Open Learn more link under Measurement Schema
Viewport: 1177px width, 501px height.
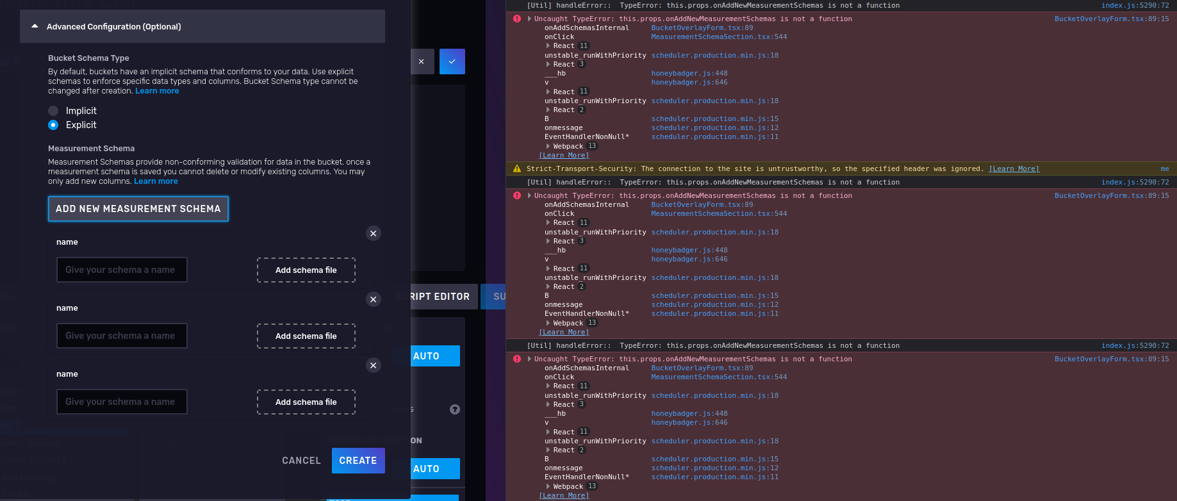[x=156, y=181]
